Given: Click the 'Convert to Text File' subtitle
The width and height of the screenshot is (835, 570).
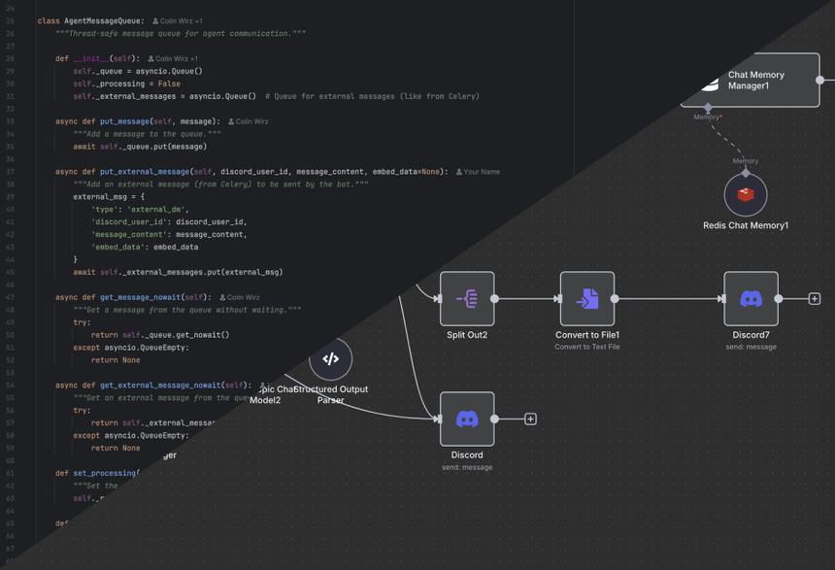Looking at the screenshot, I should [587, 347].
